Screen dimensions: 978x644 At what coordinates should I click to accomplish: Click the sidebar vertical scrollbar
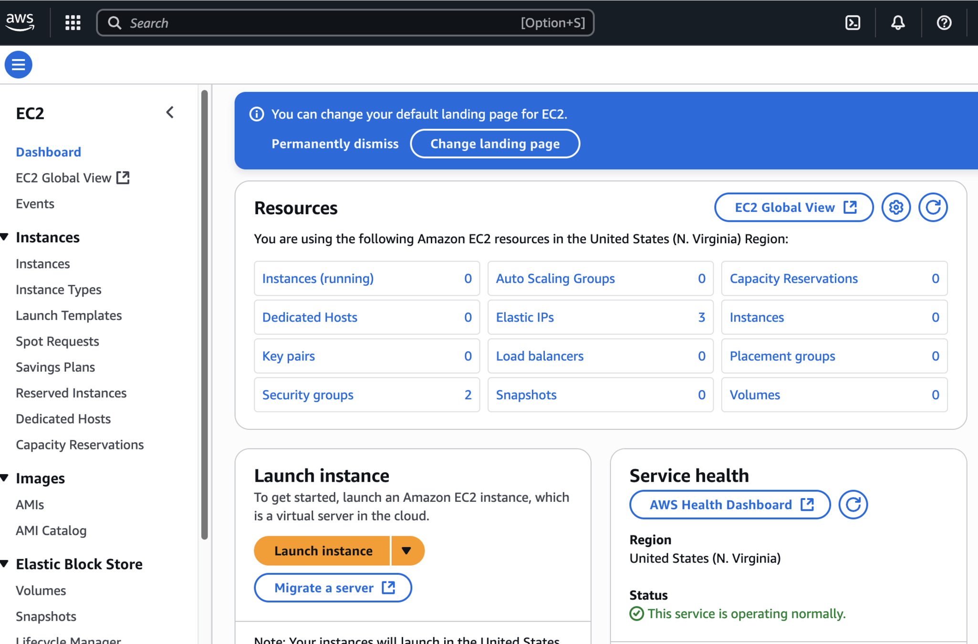click(x=204, y=315)
